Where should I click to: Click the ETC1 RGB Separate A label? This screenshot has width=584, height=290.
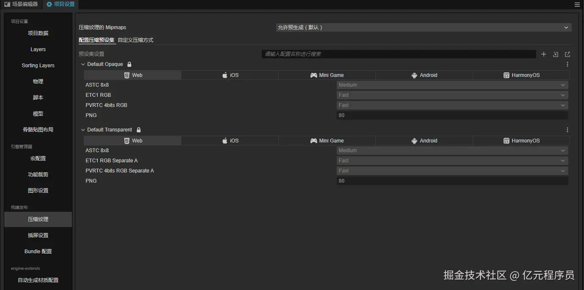pos(111,161)
